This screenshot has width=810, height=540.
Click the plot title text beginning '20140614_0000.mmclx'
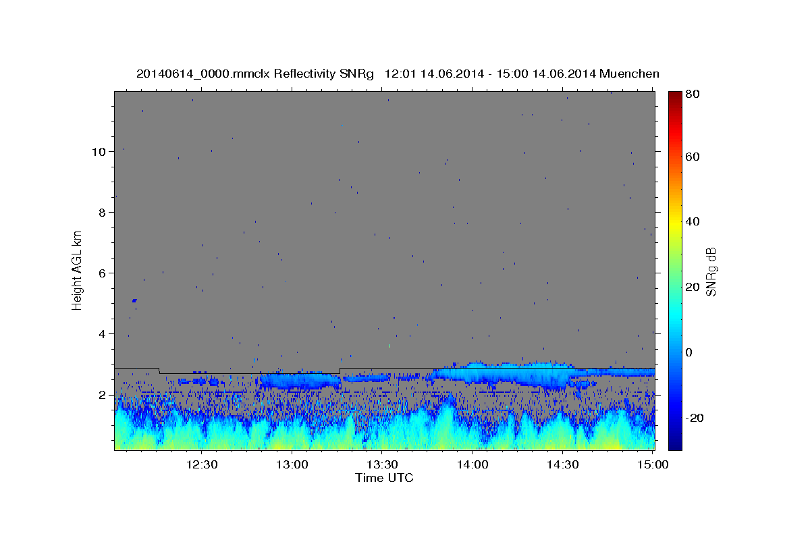click(x=398, y=74)
